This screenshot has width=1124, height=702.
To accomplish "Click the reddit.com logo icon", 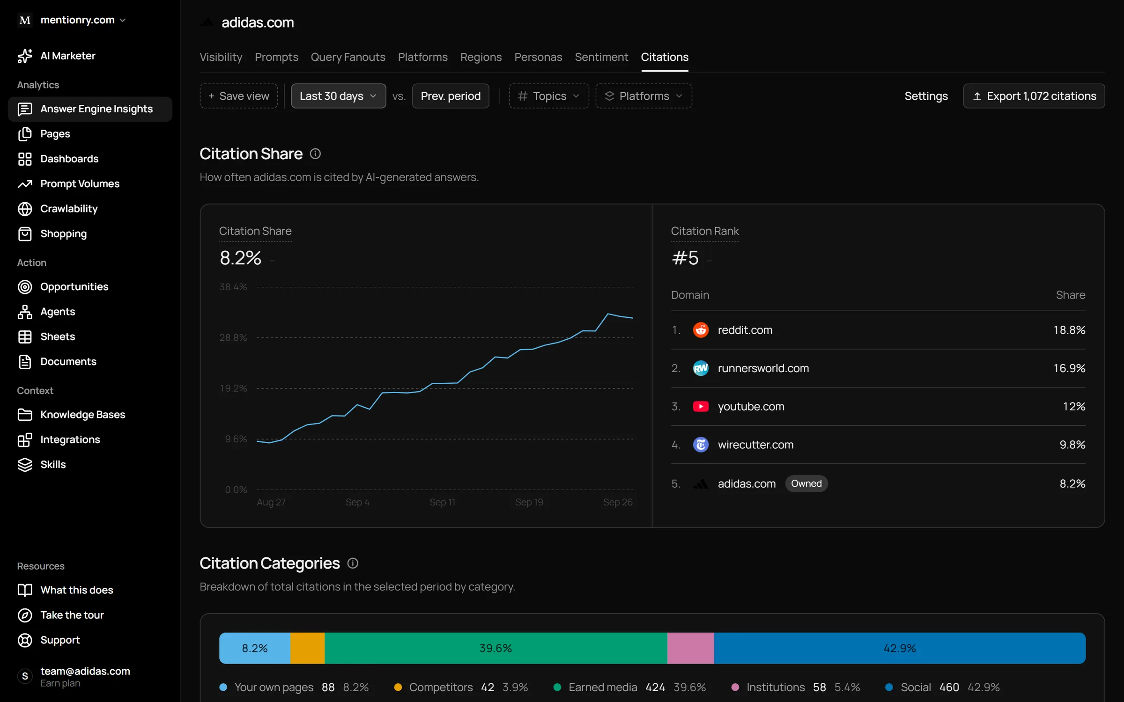I will point(701,330).
